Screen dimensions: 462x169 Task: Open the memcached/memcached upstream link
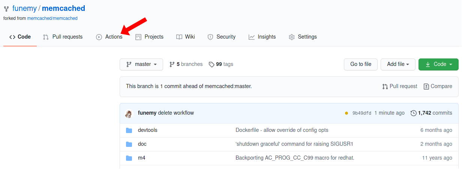pyautogui.click(x=52, y=18)
